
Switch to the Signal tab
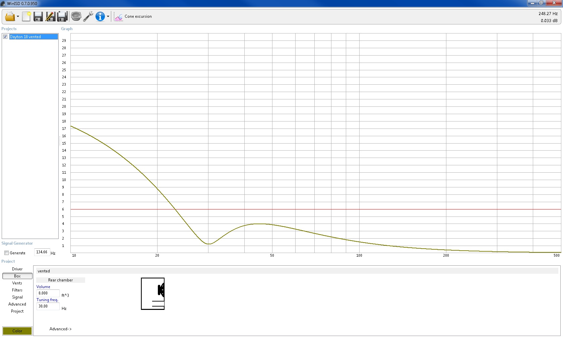click(17, 297)
